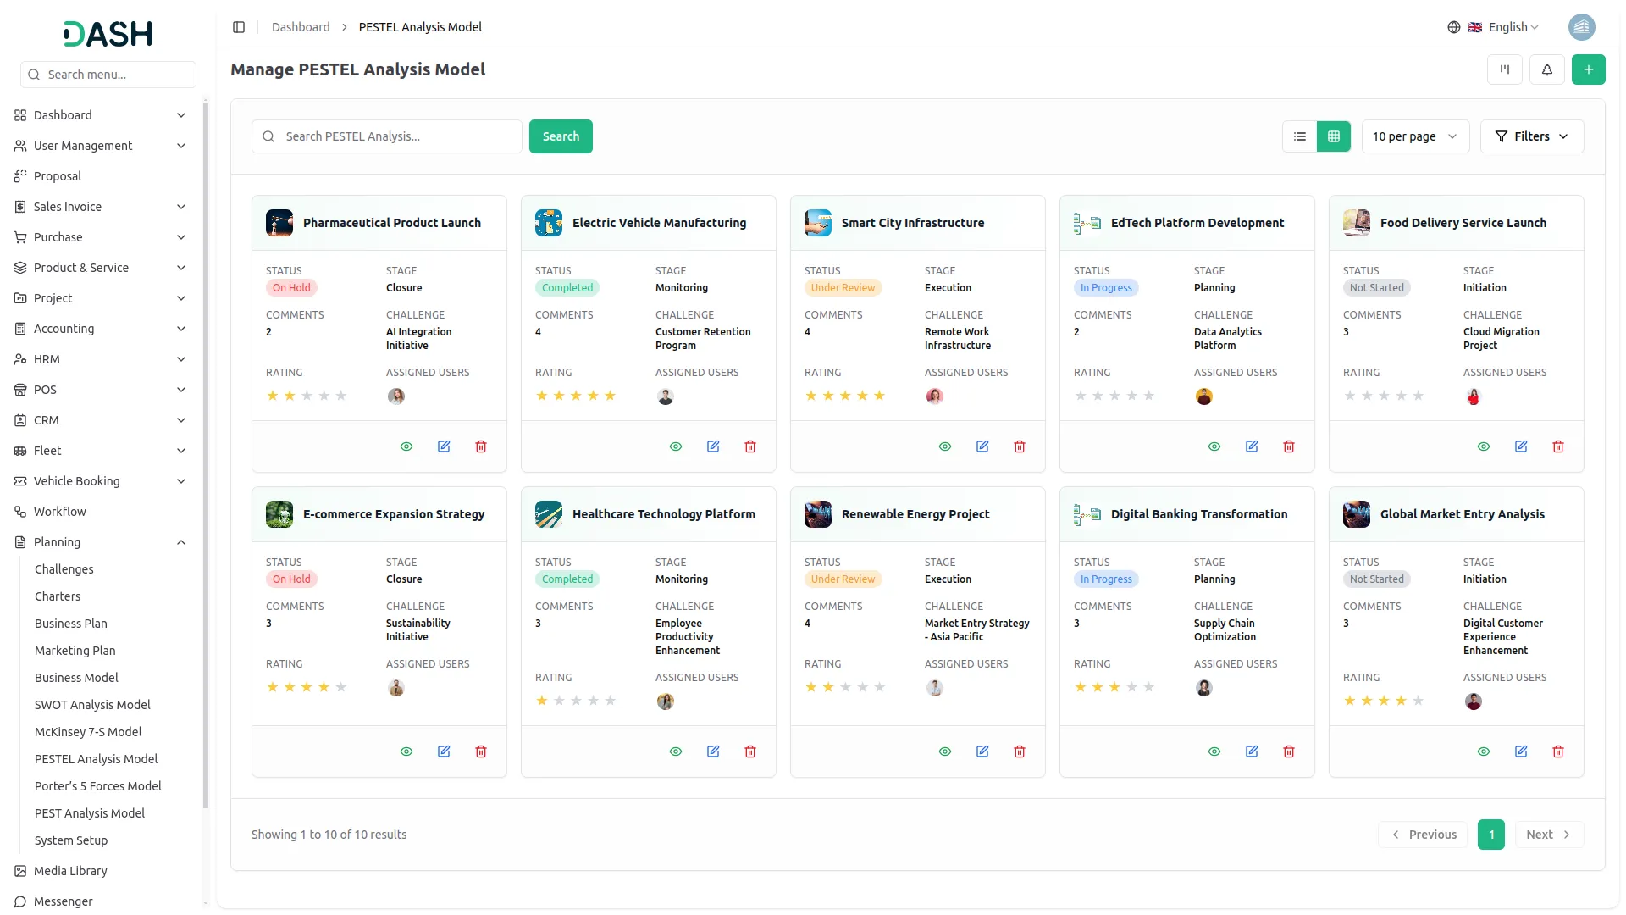1626x915 pixels.
Task: Expand the Accounting sidebar menu
Action: coord(100,329)
